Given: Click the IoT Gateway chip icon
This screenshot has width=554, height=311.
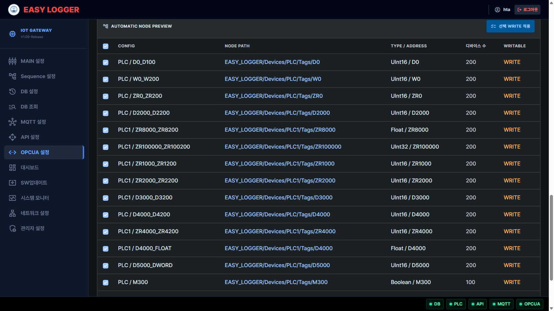Looking at the screenshot, I should 12,34.
